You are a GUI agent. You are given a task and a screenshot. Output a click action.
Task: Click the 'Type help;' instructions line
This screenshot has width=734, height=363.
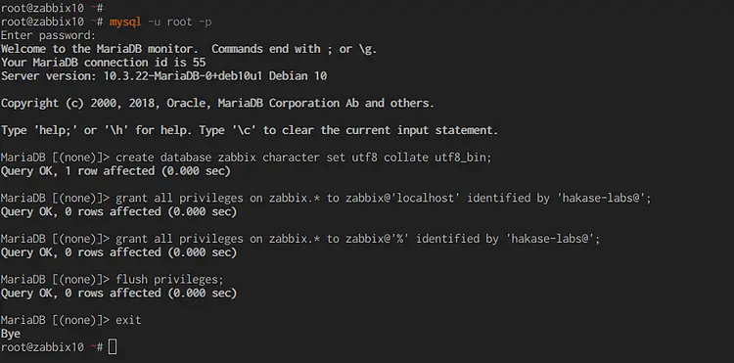pyautogui.click(x=250, y=130)
